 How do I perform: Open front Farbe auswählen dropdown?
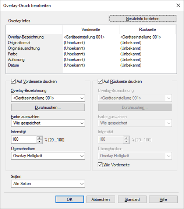tap(48, 123)
